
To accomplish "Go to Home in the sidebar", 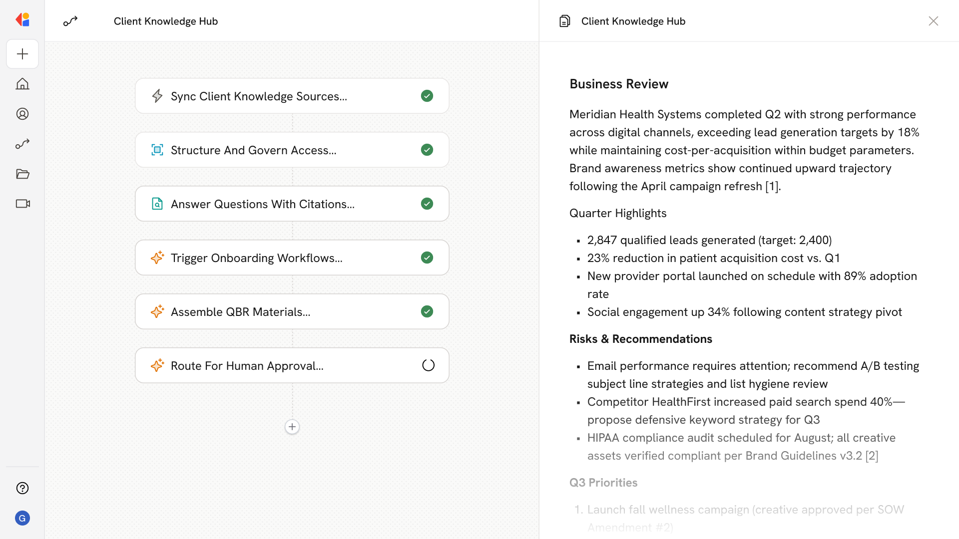I will point(22,84).
